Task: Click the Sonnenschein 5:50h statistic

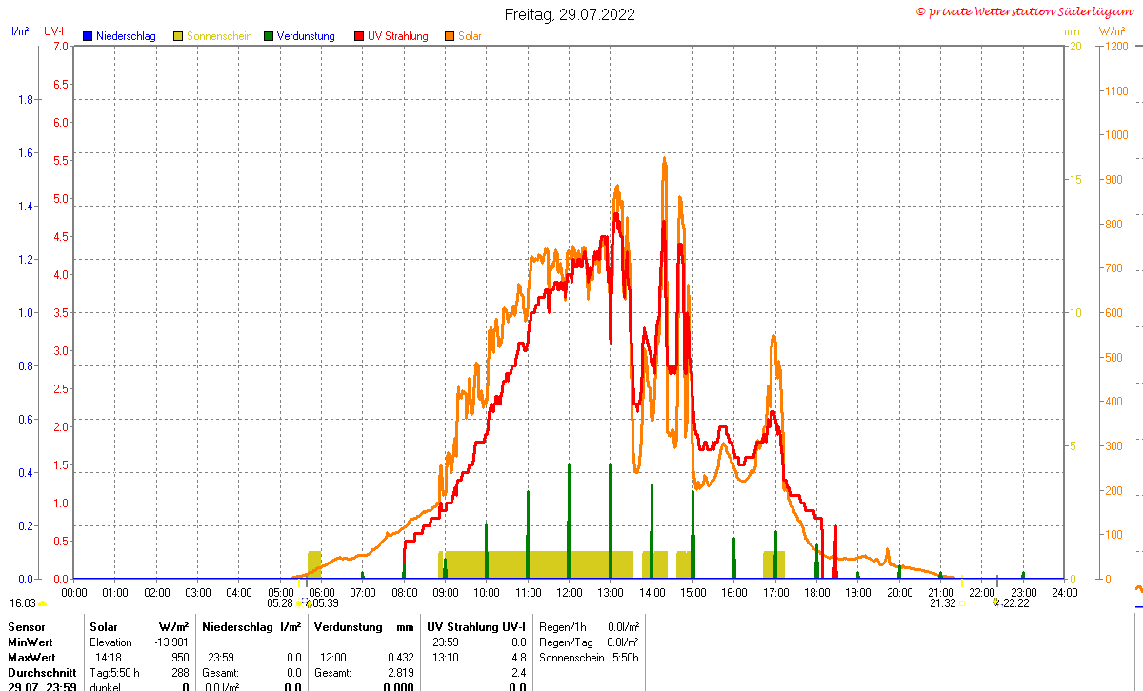Action: (x=589, y=658)
